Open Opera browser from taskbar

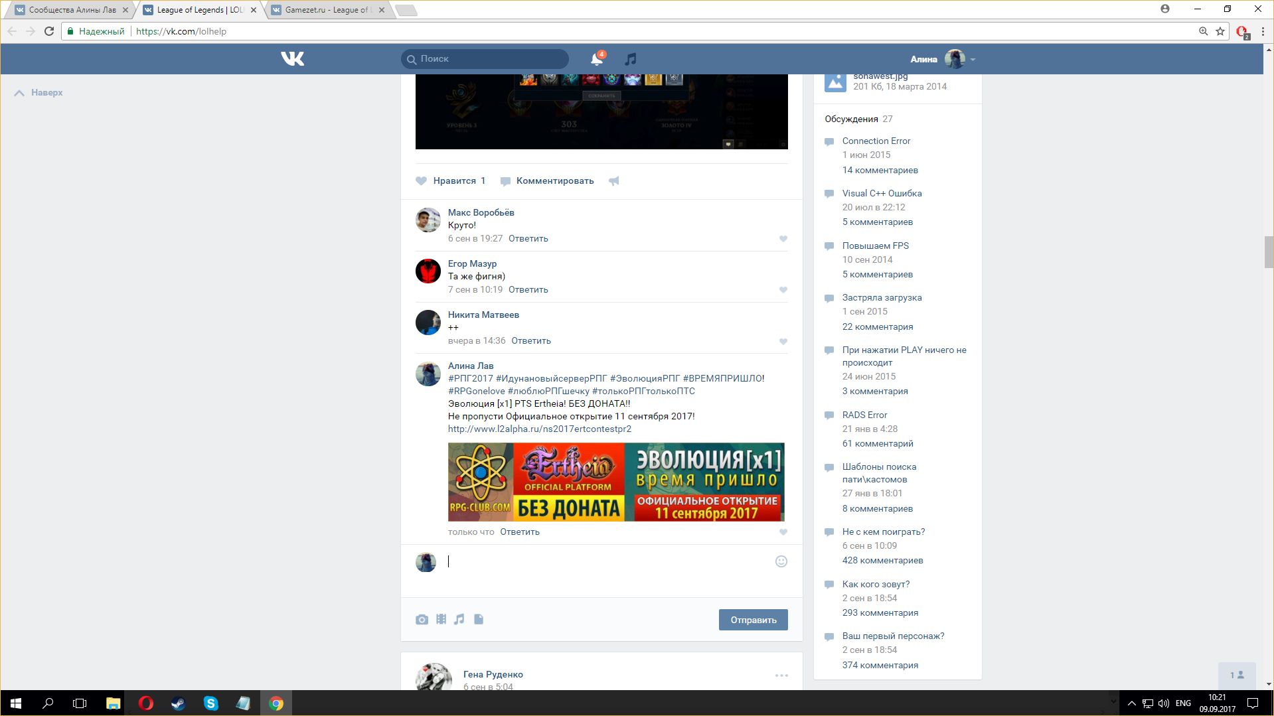coord(146,703)
